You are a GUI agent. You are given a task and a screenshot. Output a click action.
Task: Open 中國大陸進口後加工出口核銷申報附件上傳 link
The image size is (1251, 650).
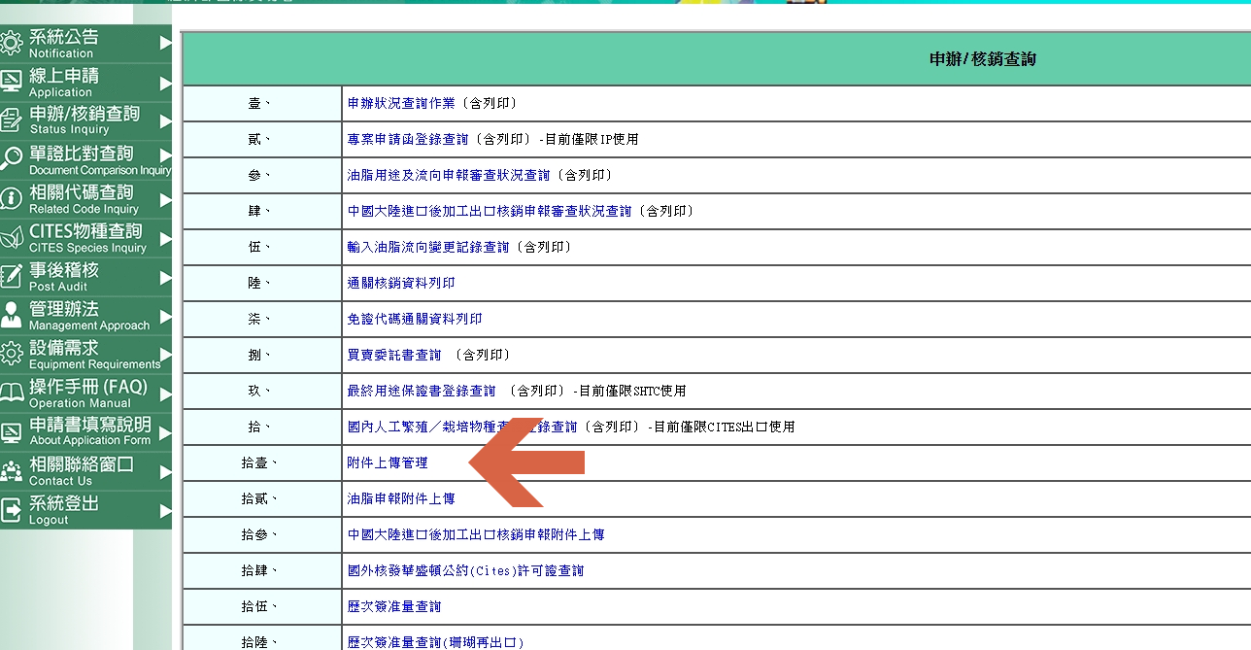pos(476,534)
